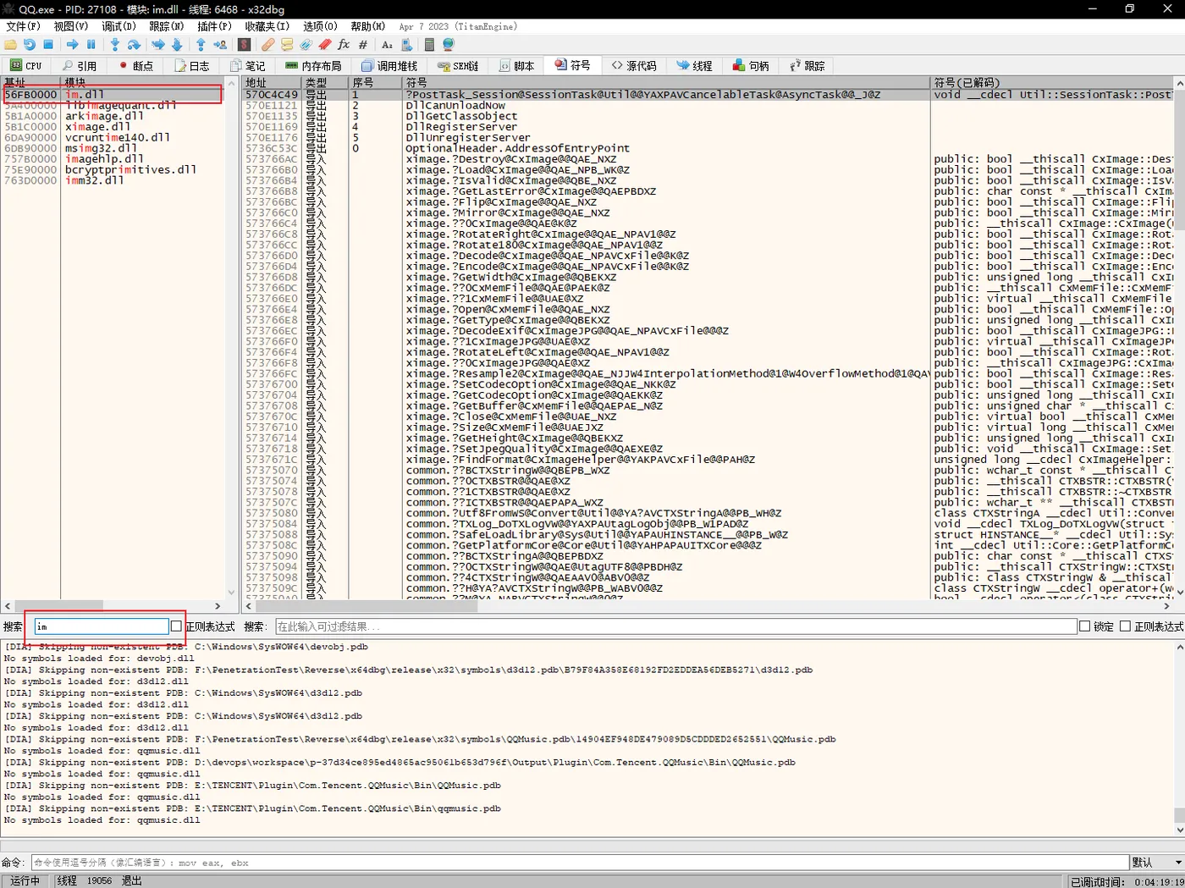Viewport: 1185px width, 888px height.
Task: Pause execution with the pause icon
Action: 91,44
